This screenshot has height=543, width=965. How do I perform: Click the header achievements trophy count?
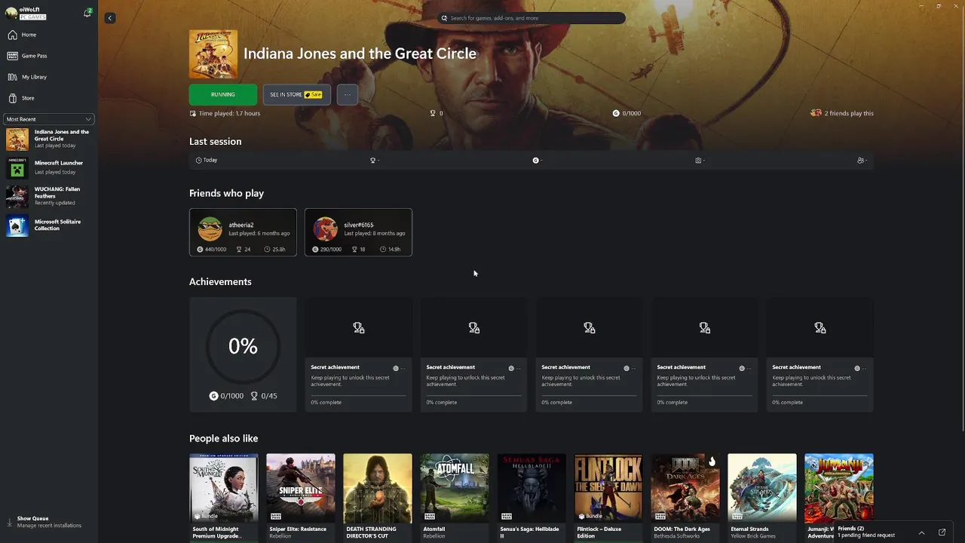[437, 113]
